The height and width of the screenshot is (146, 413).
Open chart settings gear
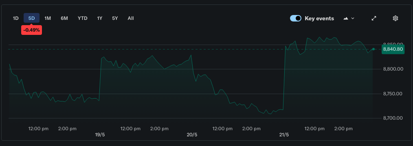point(395,18)
